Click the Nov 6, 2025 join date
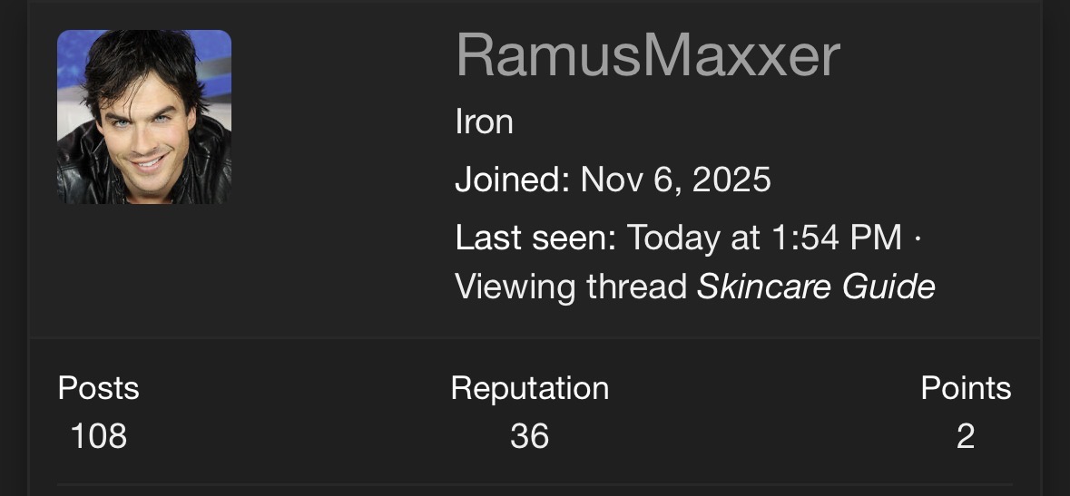This screenshot has width=1070, height=496. click(675, 180)
